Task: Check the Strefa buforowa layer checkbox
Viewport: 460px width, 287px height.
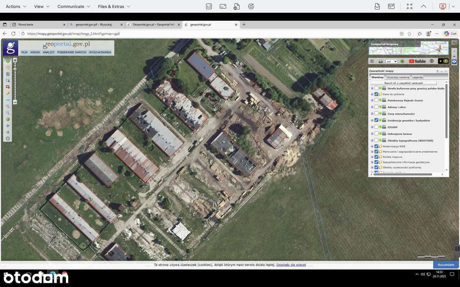Action: coord(376,88)
